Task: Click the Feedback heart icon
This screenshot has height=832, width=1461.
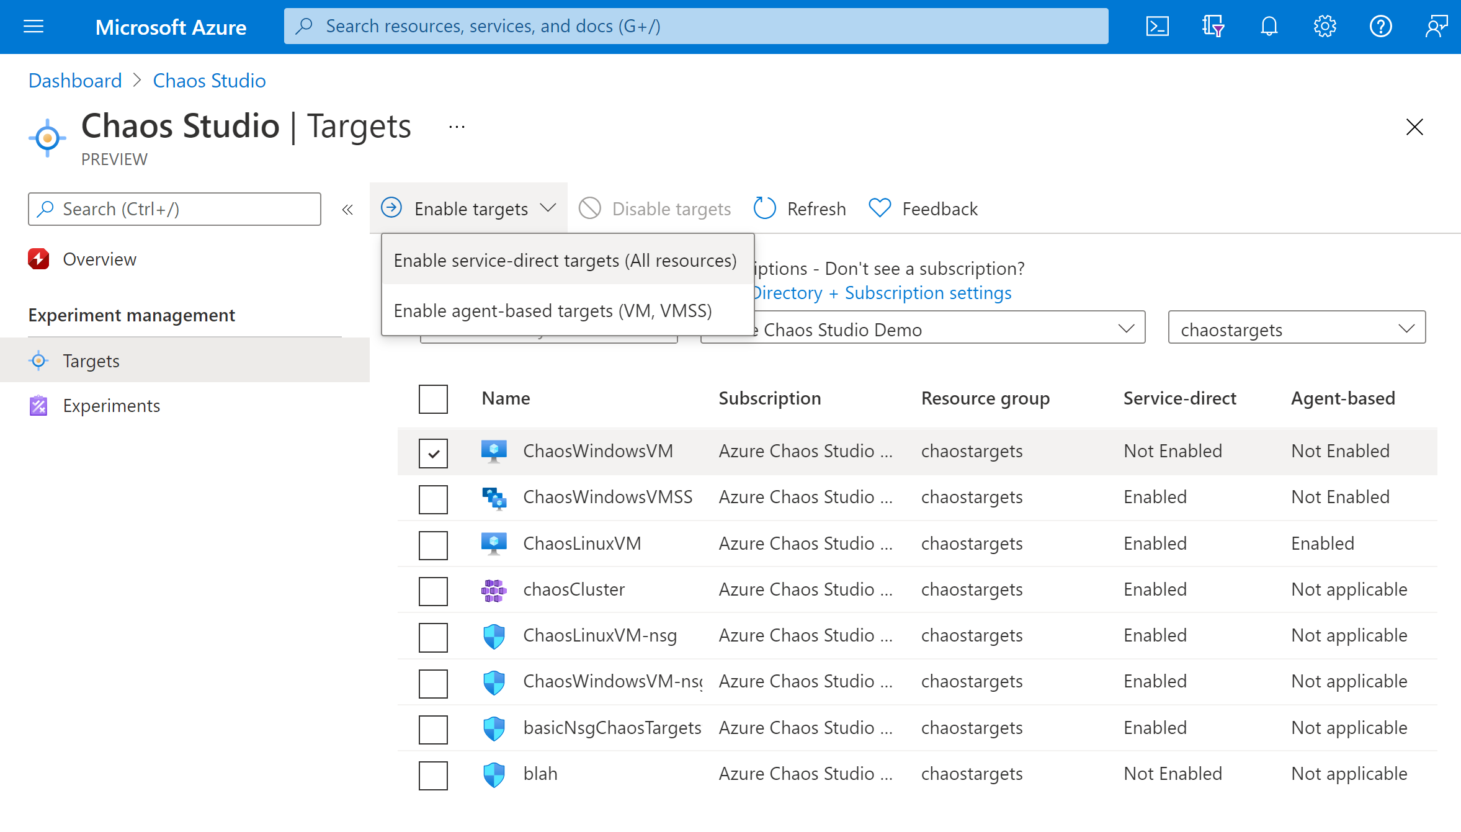Action: point(879,208)
